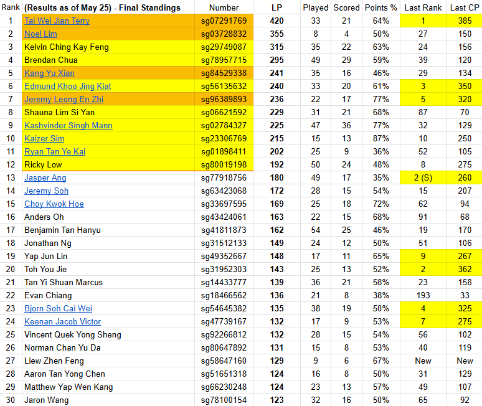Select Toh You Jie name cell
Screen dimensions: 482x406
[x=108, y=269]
